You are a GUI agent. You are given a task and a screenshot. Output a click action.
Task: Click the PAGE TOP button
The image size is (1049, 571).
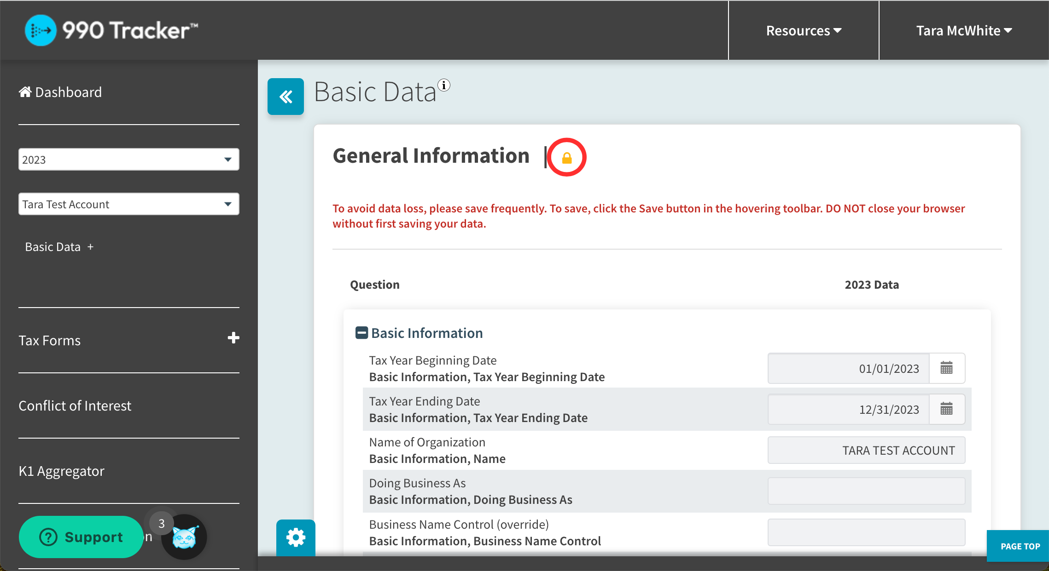[1020, 546]
